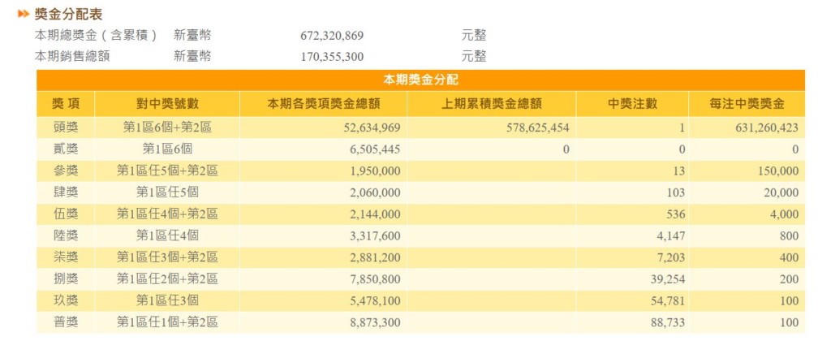The image size is (831, 341).
Task: Click the sales total 170,355,300
Action: 332,57
